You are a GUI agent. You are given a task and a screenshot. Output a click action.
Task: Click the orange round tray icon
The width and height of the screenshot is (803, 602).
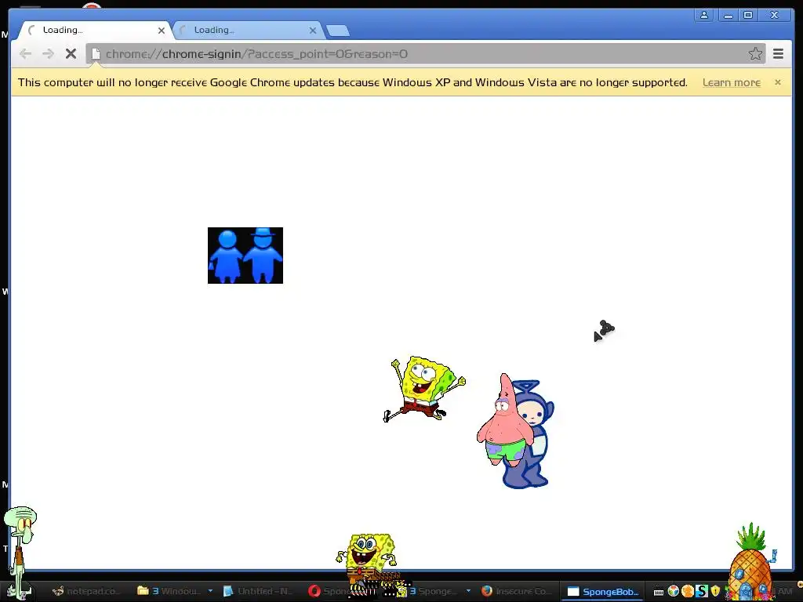pyautogui.click(x=688, y=591)
